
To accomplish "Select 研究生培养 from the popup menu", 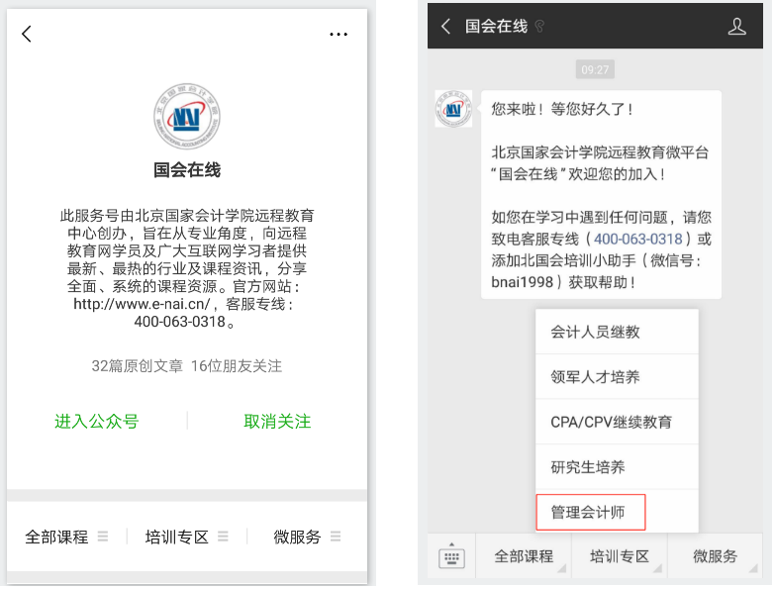I will click(x=617, y=467).
